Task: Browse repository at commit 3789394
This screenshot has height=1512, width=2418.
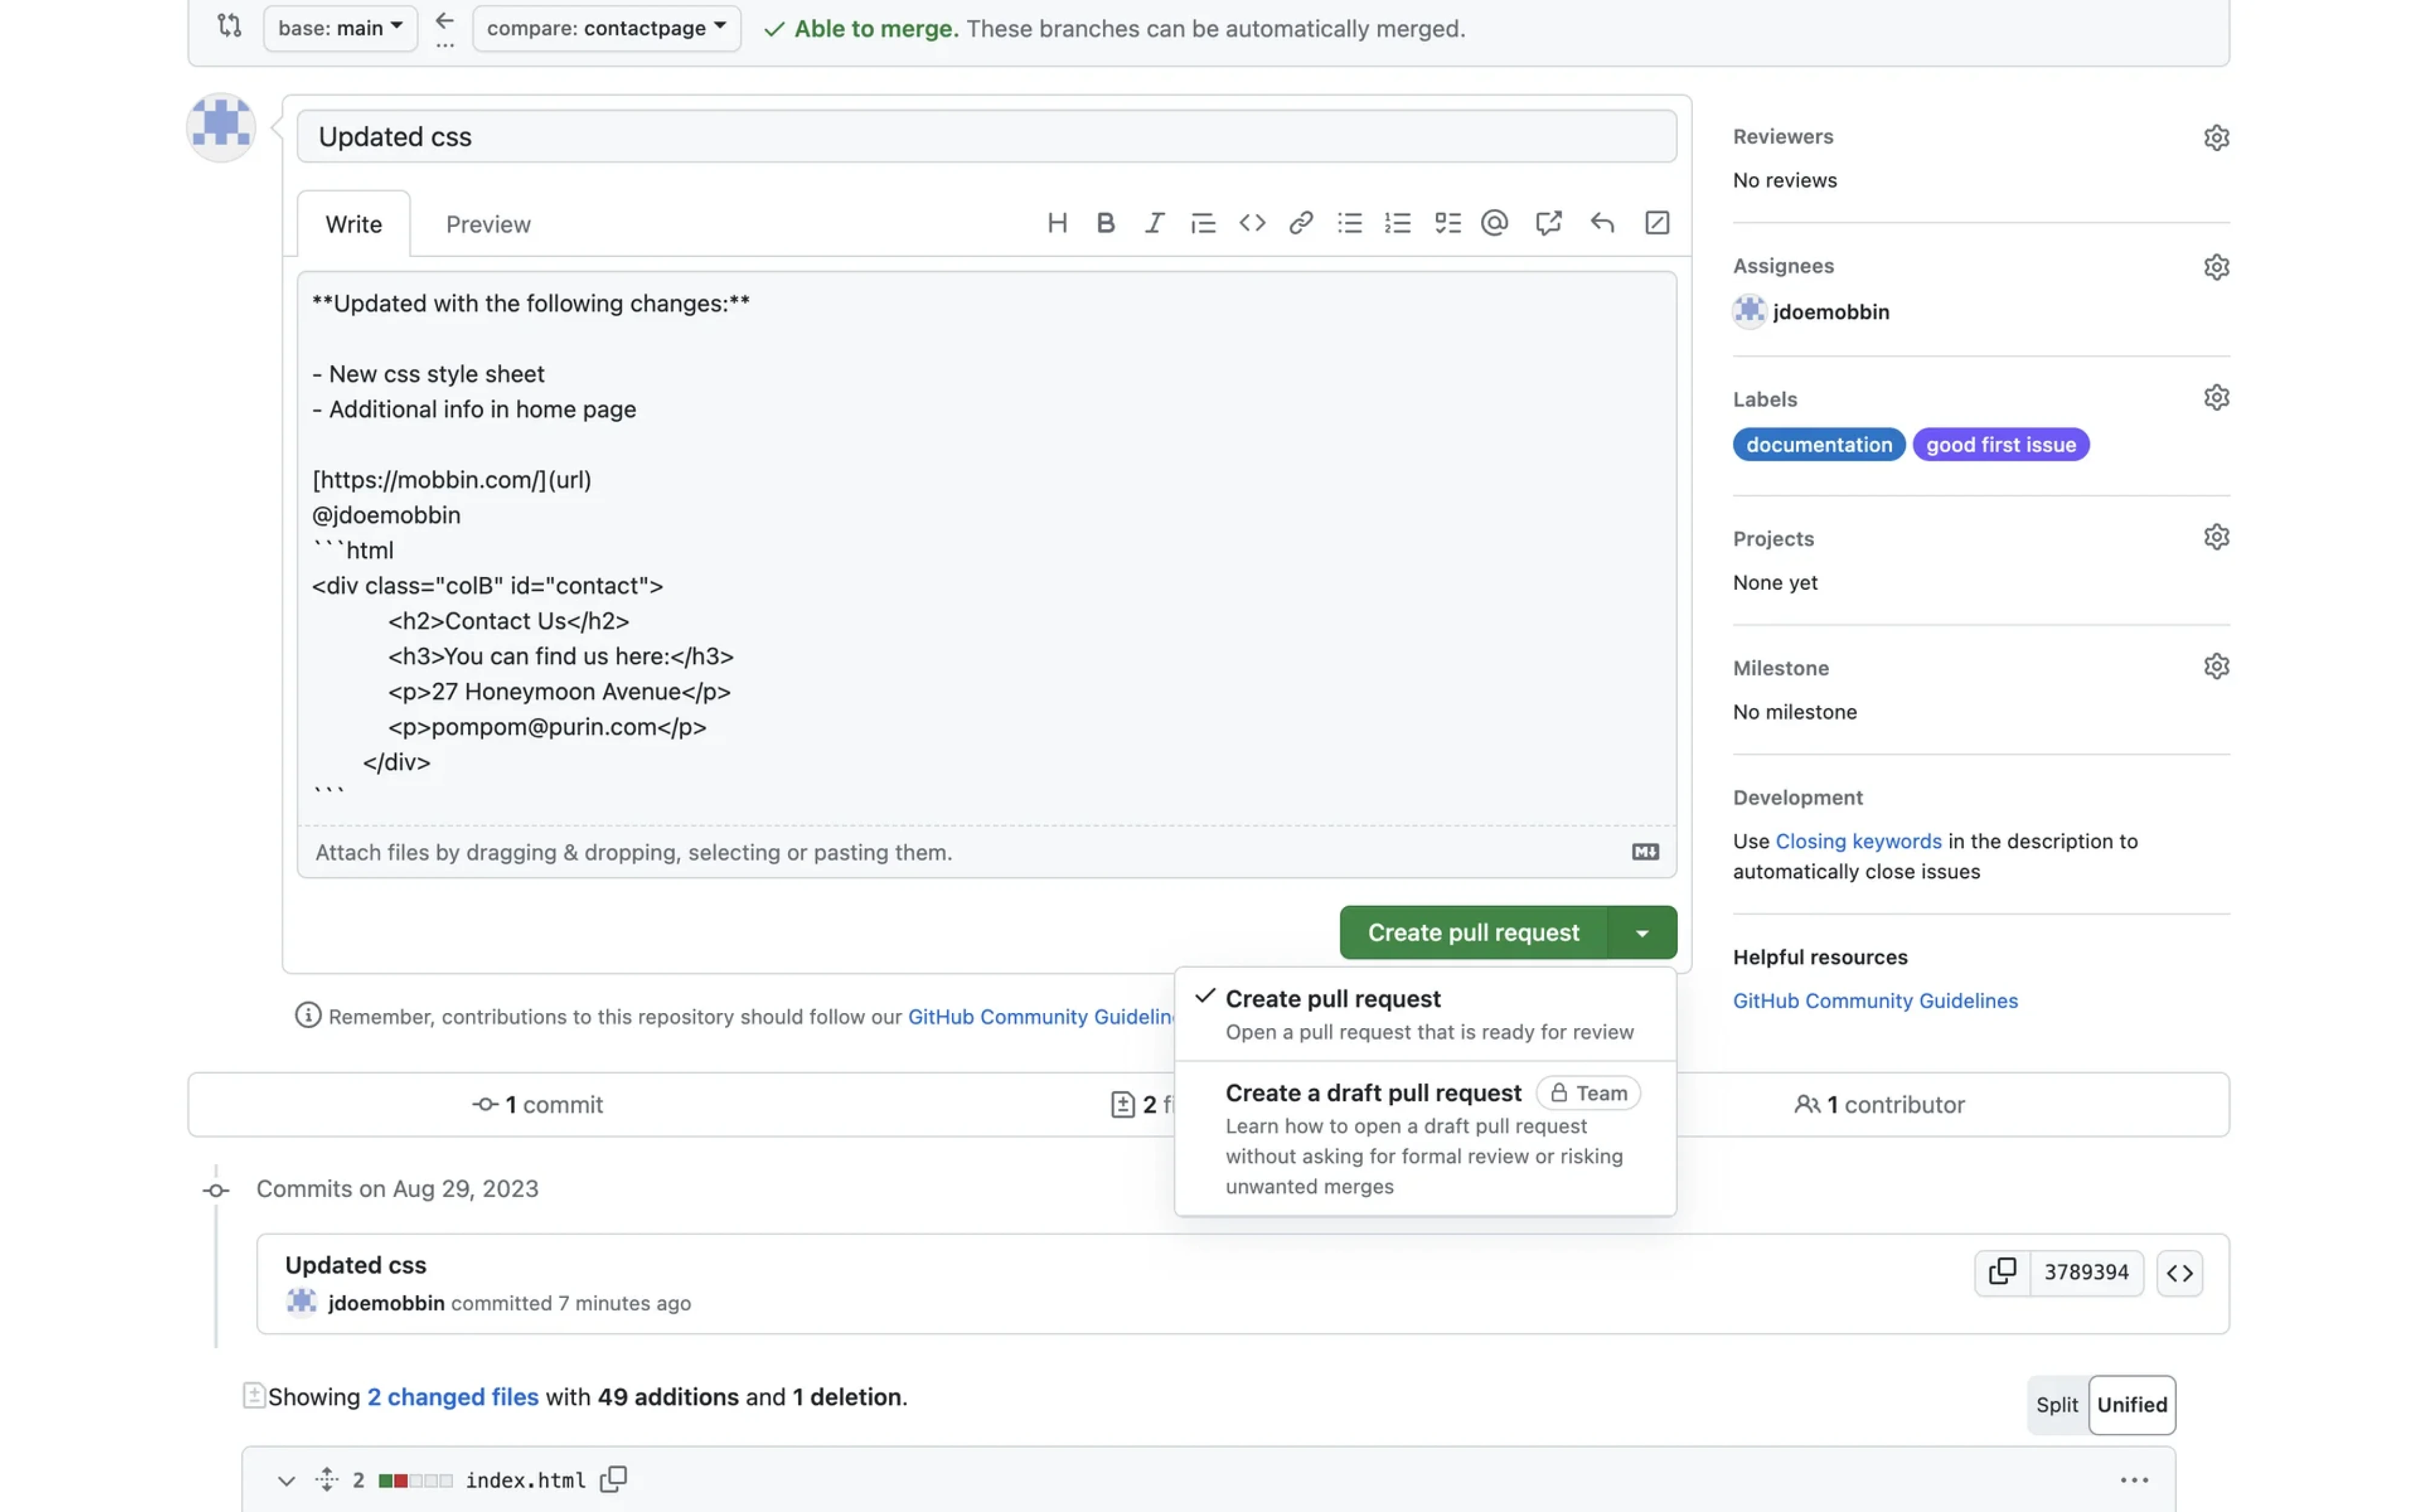Action: (x=2179, y=1272)
